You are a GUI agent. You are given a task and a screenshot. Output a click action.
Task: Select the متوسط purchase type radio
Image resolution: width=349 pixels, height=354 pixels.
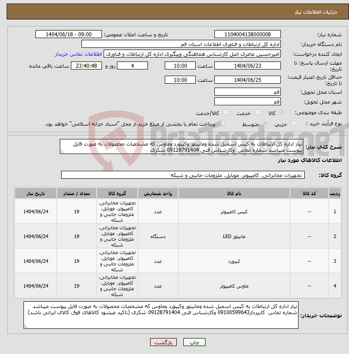point(265,123)
